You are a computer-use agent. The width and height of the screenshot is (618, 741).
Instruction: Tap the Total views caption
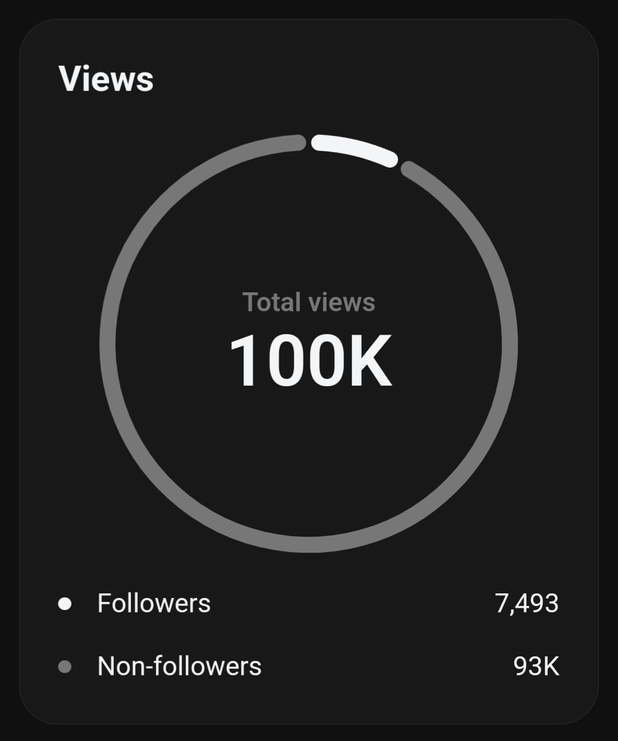[x=308, y=302]
